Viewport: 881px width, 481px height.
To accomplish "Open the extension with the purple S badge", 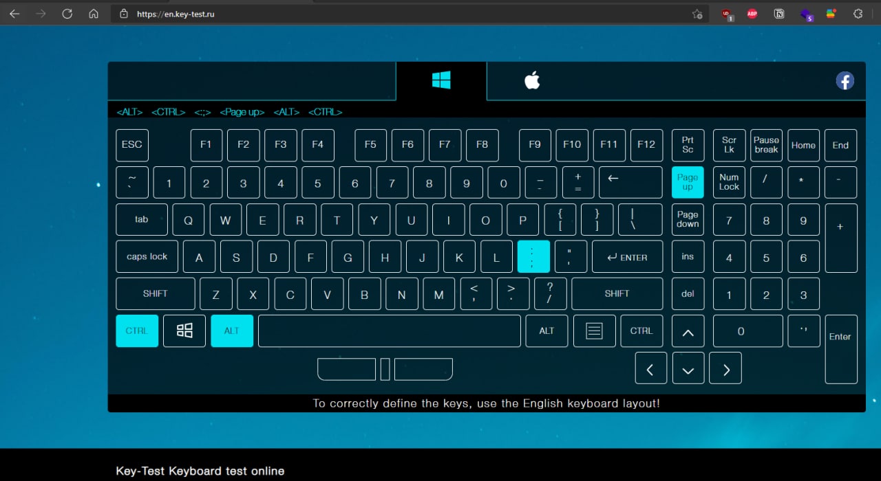I will pos(805,13).
